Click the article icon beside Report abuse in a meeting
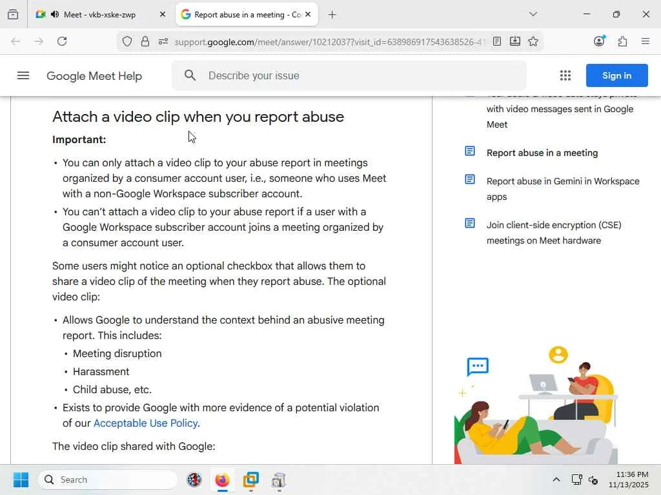Viewport: 661px width, 495px height. [x=470, y=151]
